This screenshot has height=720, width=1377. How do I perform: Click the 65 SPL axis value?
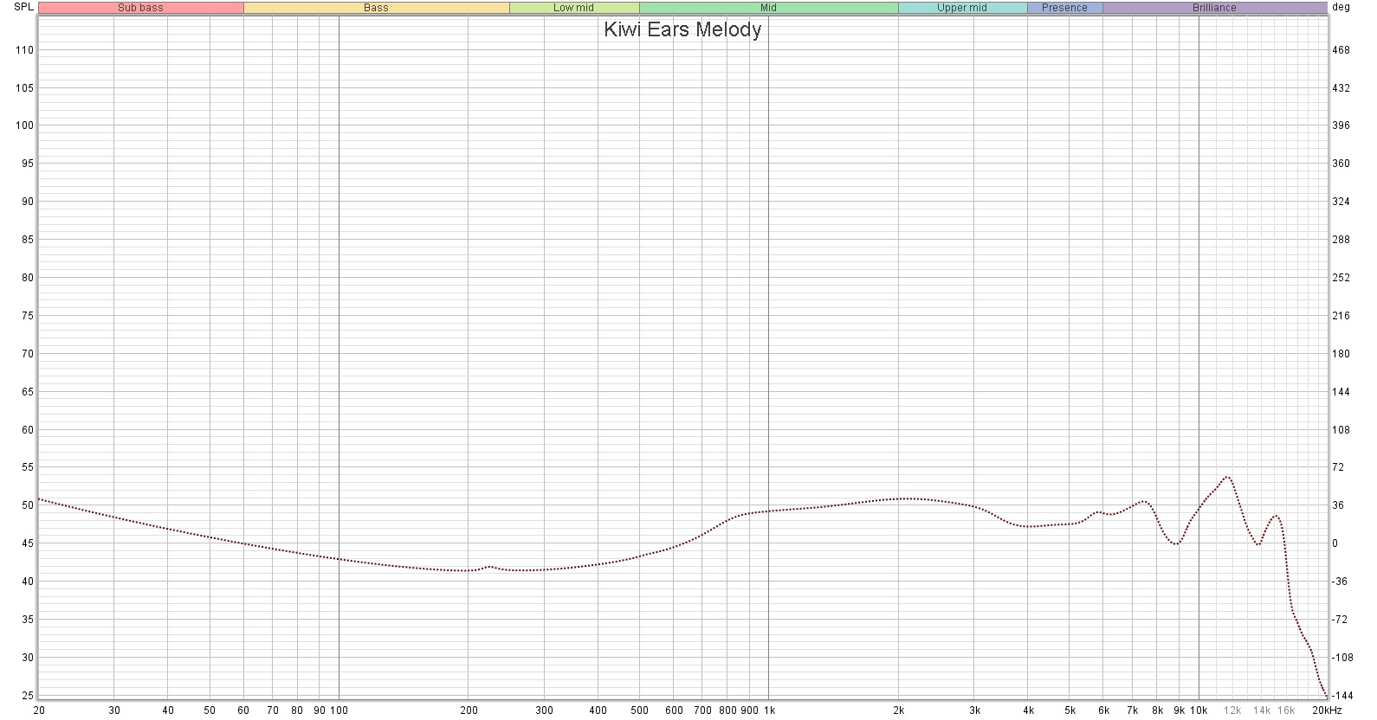(28, 392)
